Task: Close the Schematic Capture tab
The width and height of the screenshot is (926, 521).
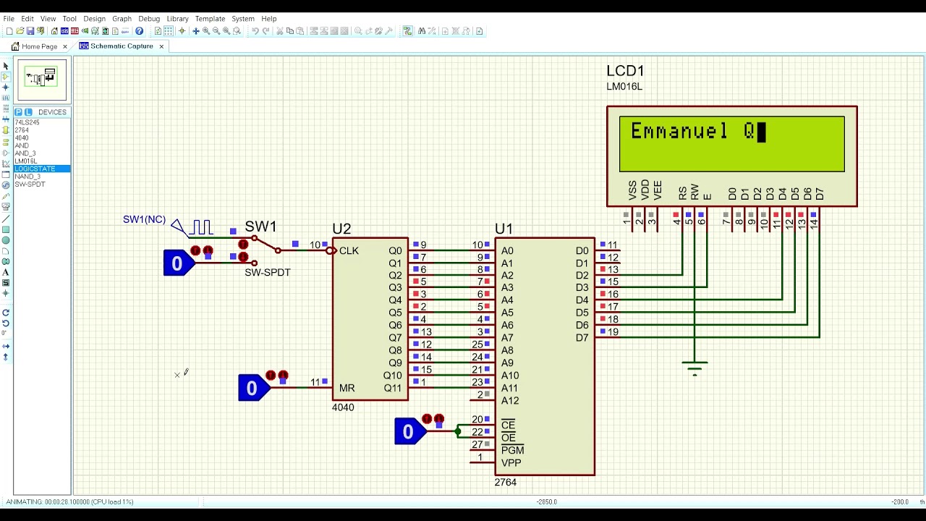Action: (x=161, y=46)
